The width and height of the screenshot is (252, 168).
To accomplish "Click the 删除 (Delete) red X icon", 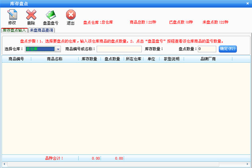I will click(31, 17).
